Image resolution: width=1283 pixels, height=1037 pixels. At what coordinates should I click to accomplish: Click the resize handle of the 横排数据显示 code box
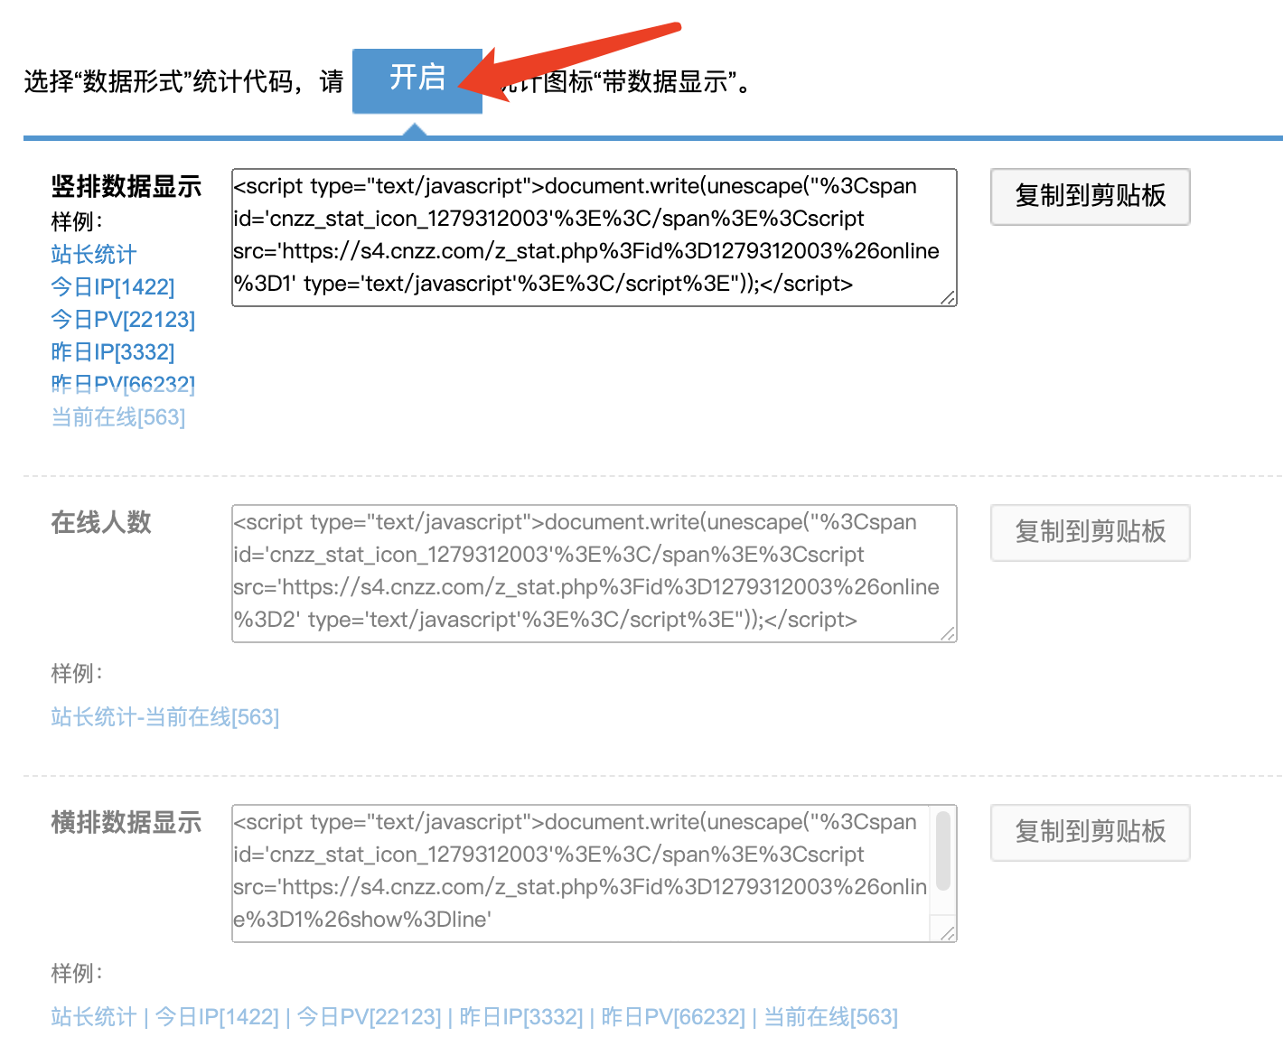[x=948, y=934]
